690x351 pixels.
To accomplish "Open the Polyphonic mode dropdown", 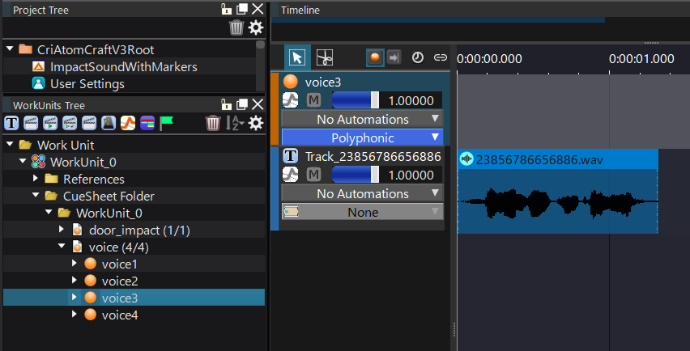I will [362, 137].
